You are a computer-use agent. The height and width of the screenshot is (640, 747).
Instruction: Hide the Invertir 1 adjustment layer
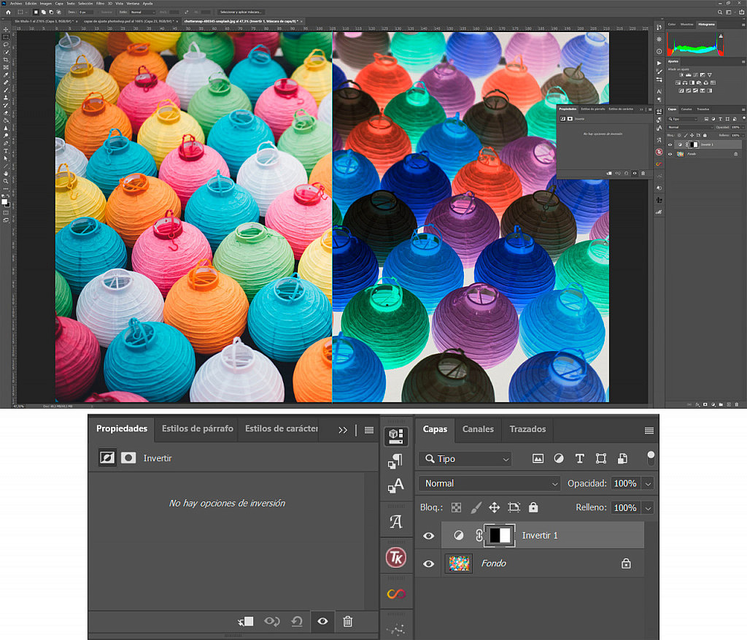point(428,535)
